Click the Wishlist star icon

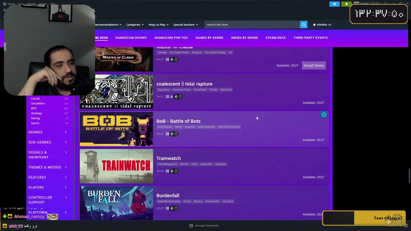tap(314, 25)
